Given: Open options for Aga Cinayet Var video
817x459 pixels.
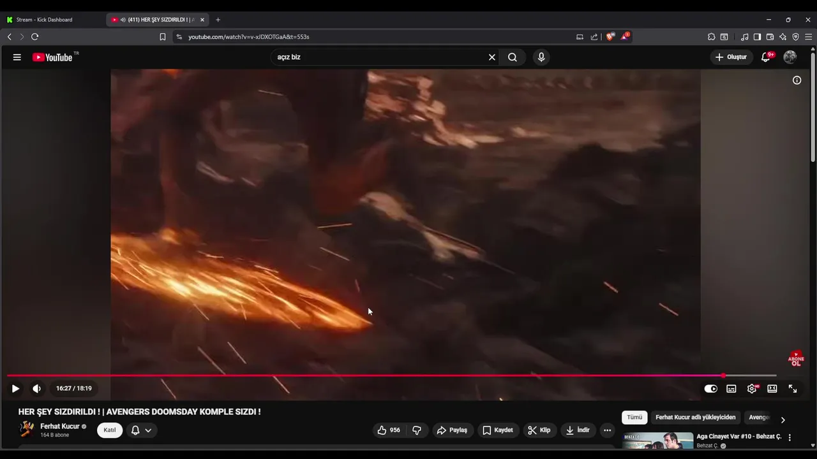Looking at the screenshot, I should [790, 437].
